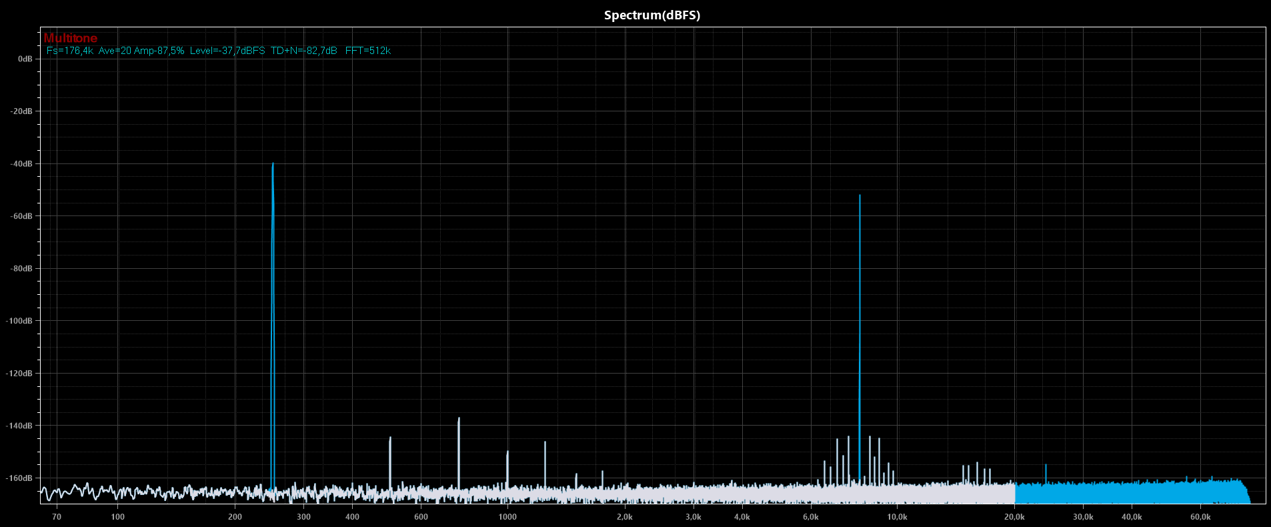Click the 3,0k frequency axis label
The height and width of the screenshot is (527, 1271).
694,516
